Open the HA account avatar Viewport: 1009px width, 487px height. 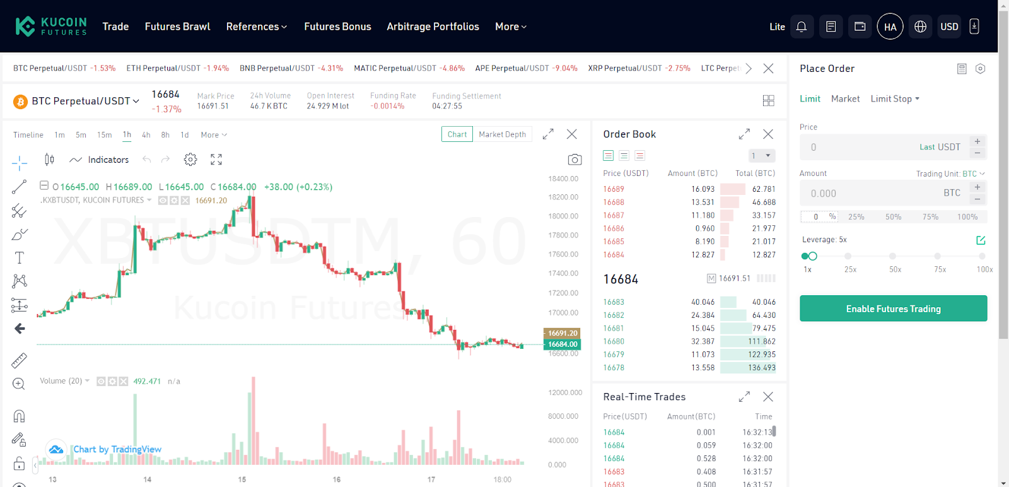890,26
